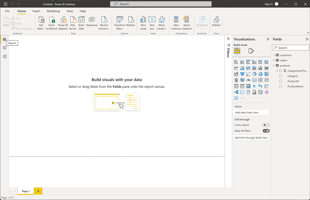The height and width of the screenshot is (200, 310).
Task: Expand the Filters pane
Action: 228,39
